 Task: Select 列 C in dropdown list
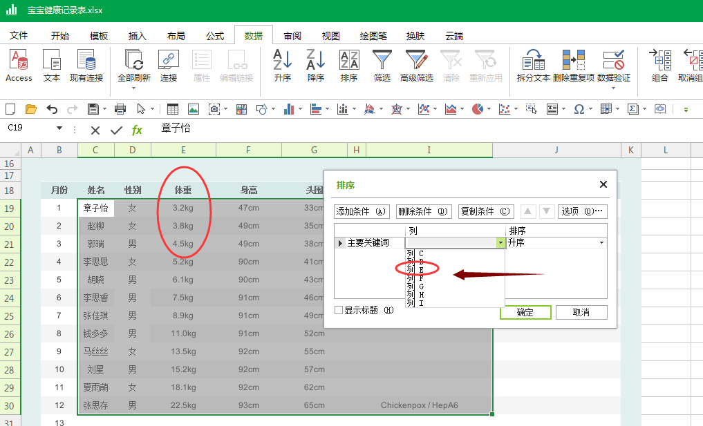tap(455, 253)
